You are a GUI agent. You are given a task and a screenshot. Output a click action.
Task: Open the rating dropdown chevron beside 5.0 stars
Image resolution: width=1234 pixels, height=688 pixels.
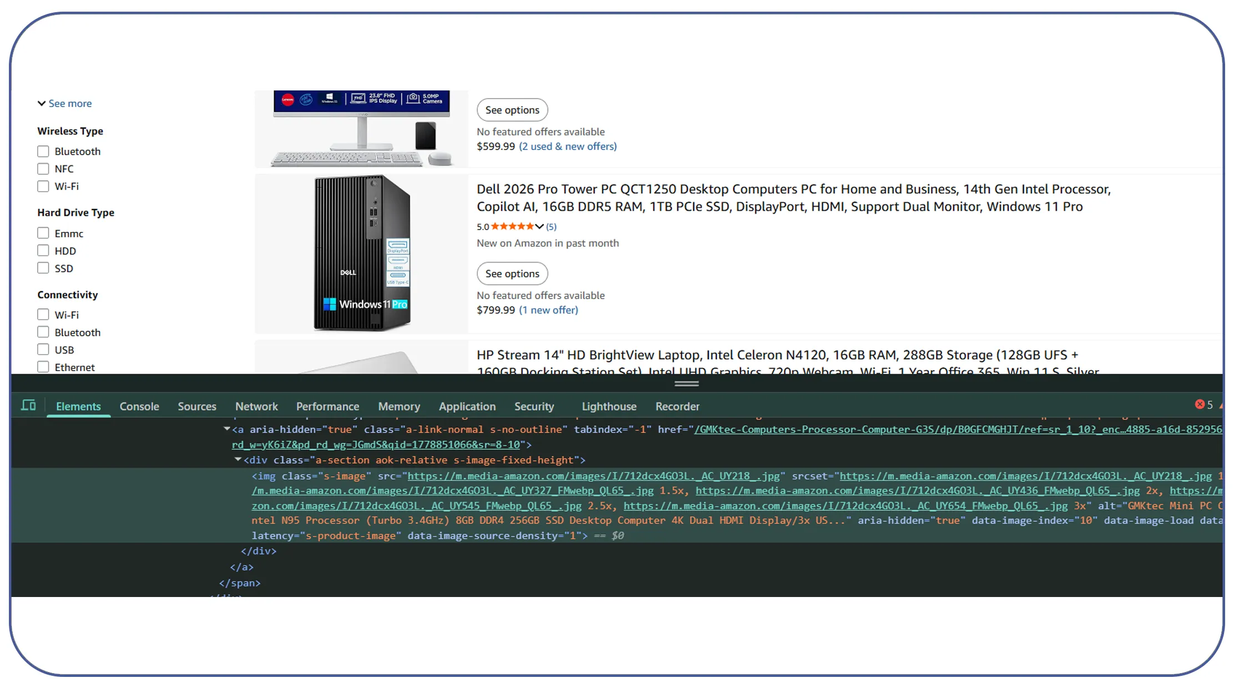pos(539,226)
